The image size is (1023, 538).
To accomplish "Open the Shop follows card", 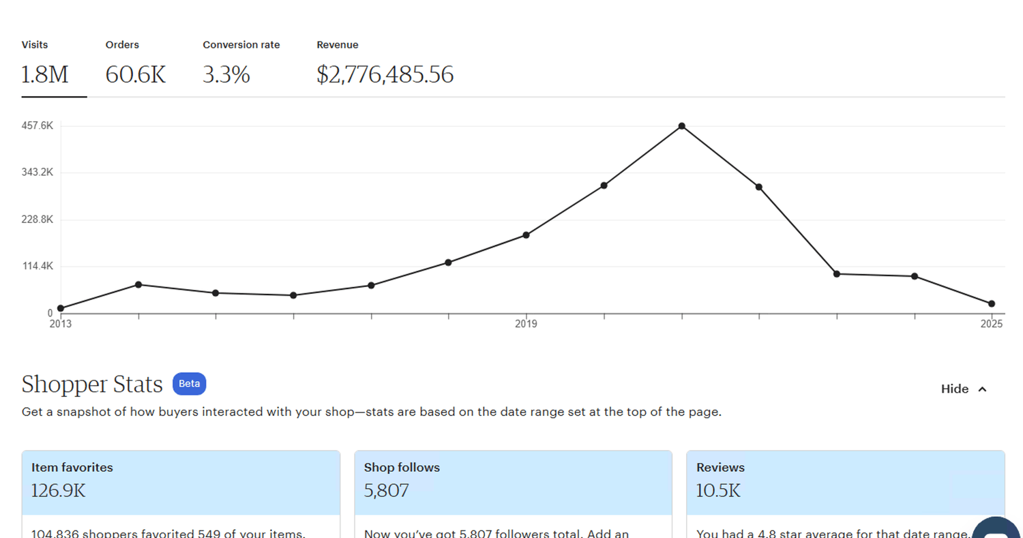I will point(513,482).
